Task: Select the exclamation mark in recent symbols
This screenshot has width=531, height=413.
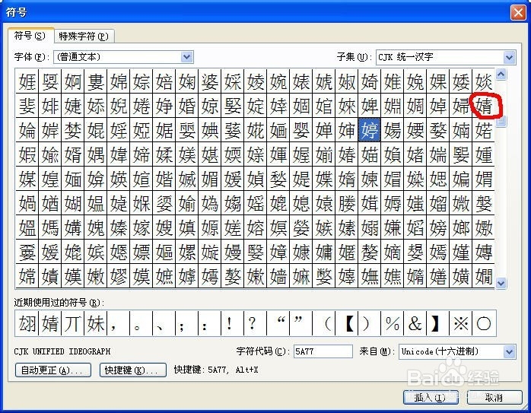Action: coord(232,323)
